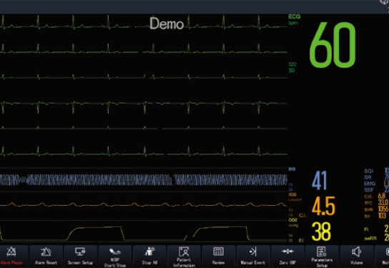This screenshot has height=268, width=389.
Task: Select the yellow CO2 capnogram waveform
Action: pyautogui.click(x=144, y=233)
